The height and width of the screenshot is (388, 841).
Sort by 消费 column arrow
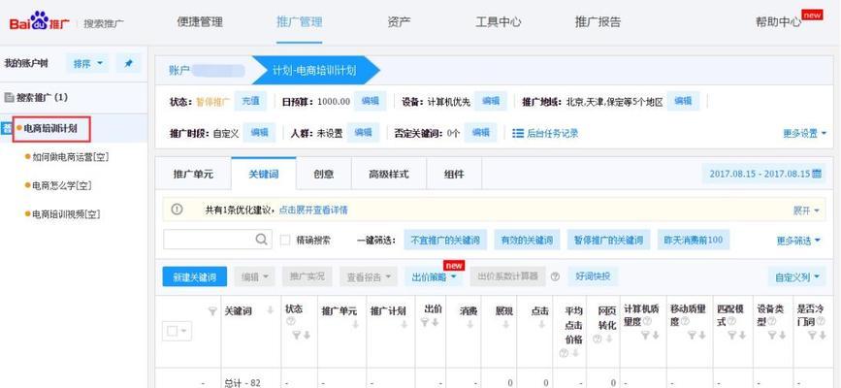(469, 325)
